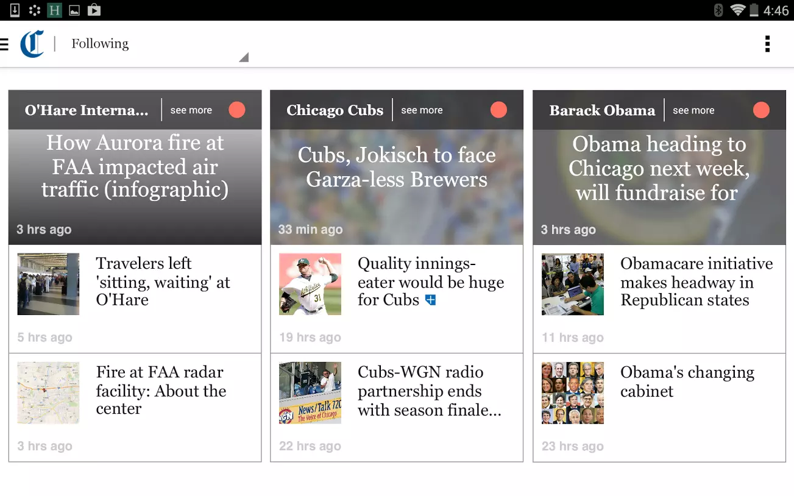Tap the cabinet faces collage thumbnail

(573, 392)
